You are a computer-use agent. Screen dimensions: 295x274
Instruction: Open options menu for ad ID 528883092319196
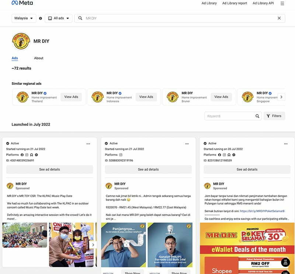click(x=187, y=144)
